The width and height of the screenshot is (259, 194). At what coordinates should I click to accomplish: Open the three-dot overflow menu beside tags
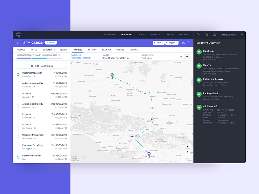point(189,42)
